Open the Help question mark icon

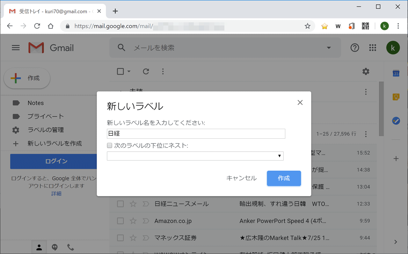[355, 48]
